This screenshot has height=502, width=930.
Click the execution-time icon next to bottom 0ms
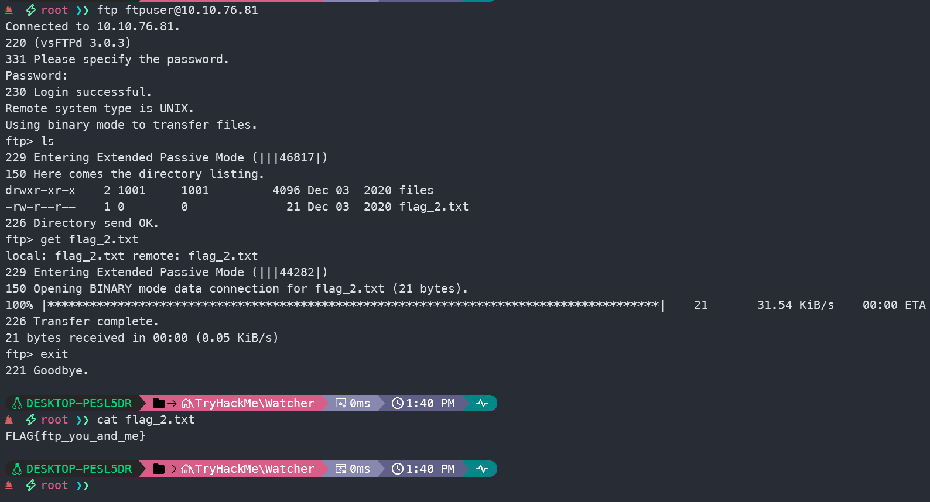click(341, 469)
